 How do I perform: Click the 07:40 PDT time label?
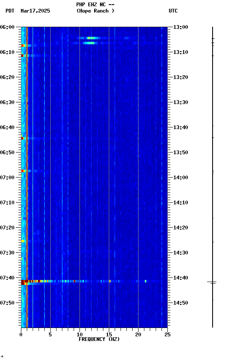(x=7, y=278)
